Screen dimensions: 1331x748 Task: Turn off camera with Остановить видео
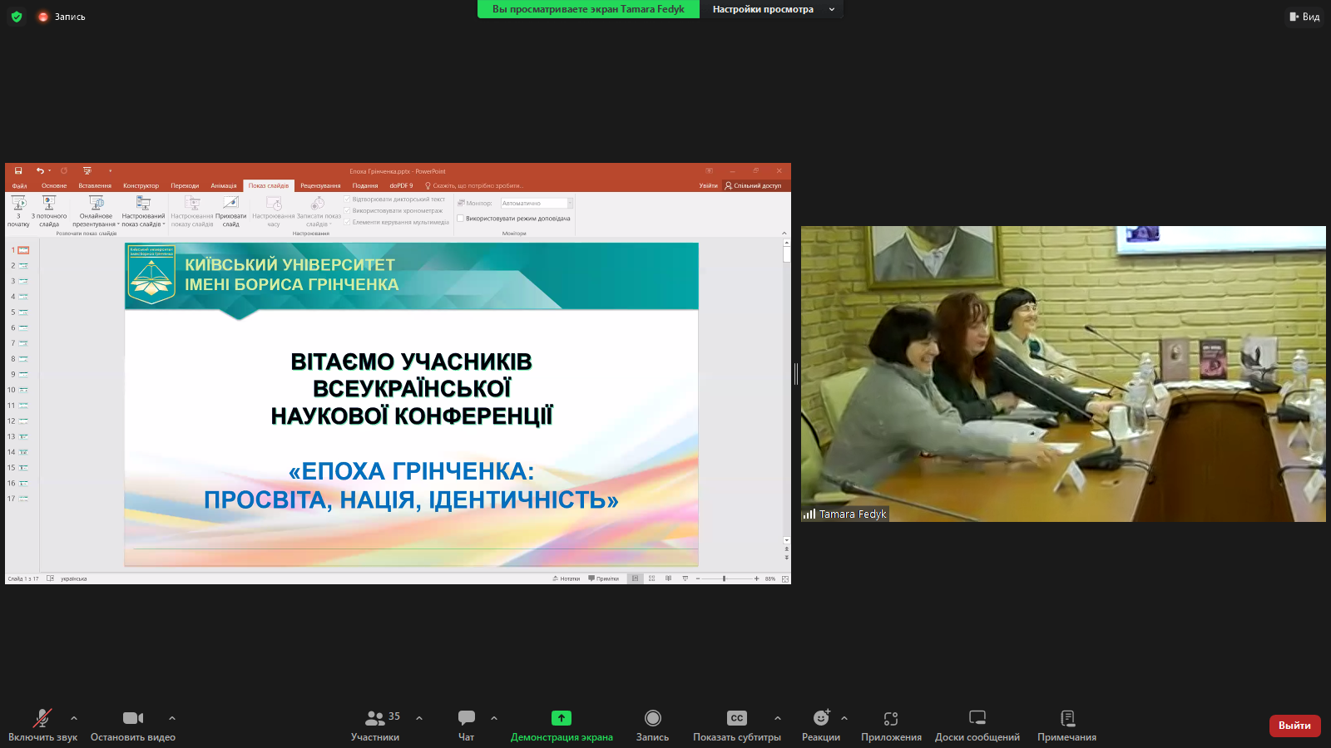click(133, 725)
